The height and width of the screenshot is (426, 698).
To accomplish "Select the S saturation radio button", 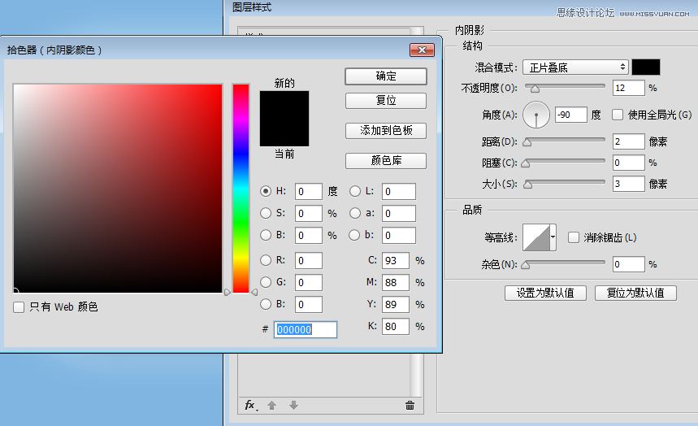I will coord(266,213).
